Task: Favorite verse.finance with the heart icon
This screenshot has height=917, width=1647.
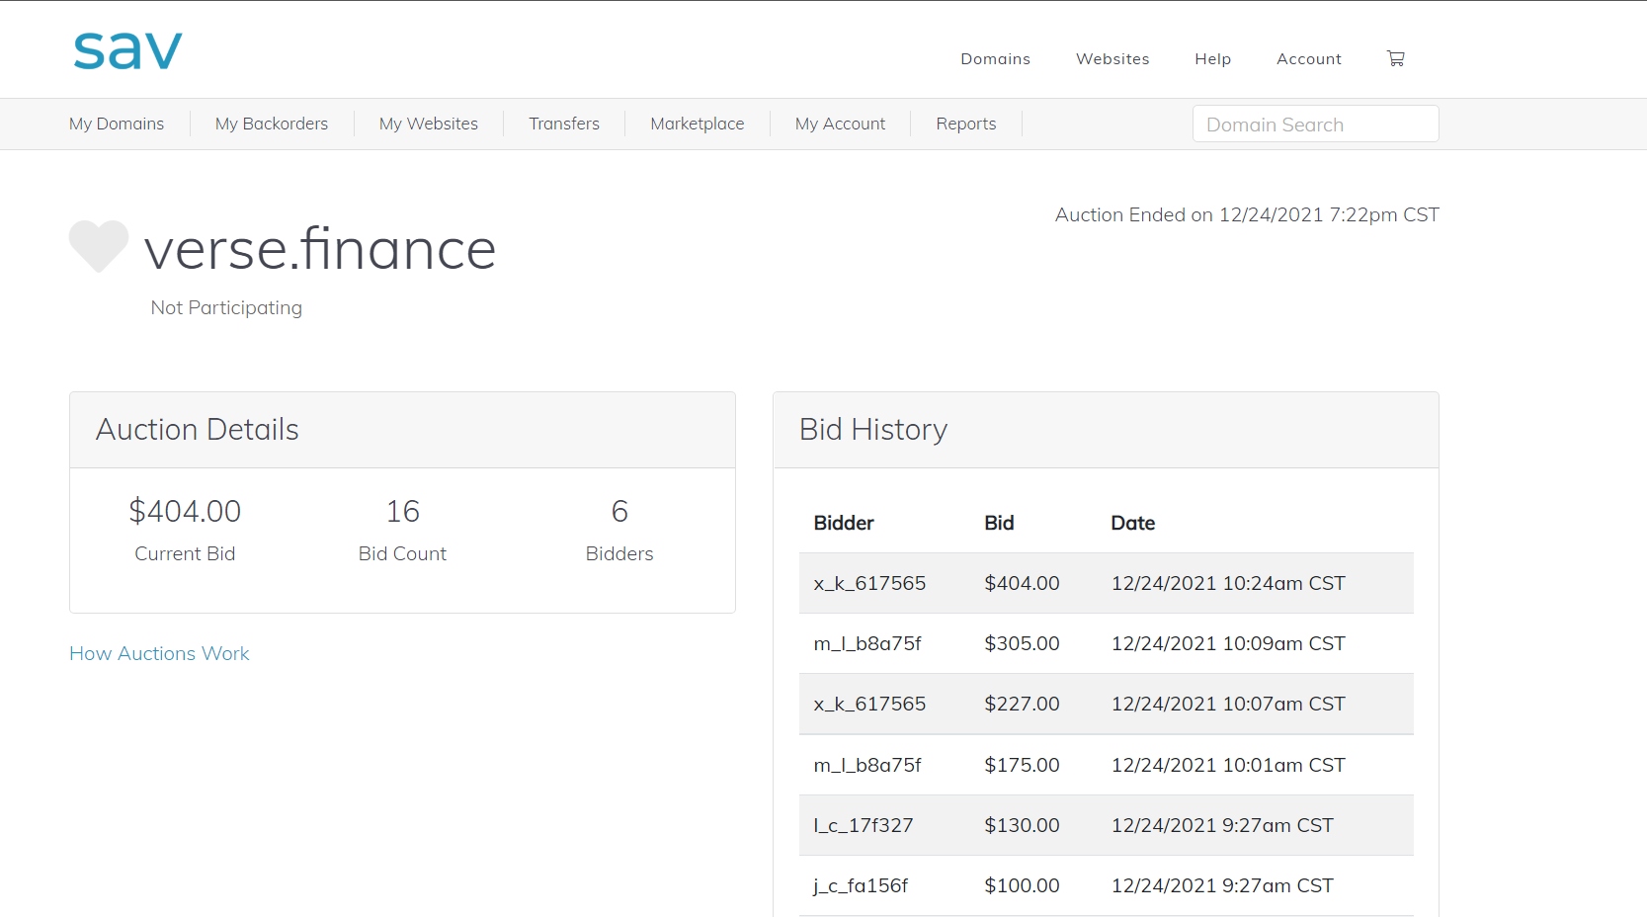Action: pos(99,245)
